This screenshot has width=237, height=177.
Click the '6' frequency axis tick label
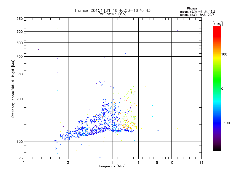(138, 163)
